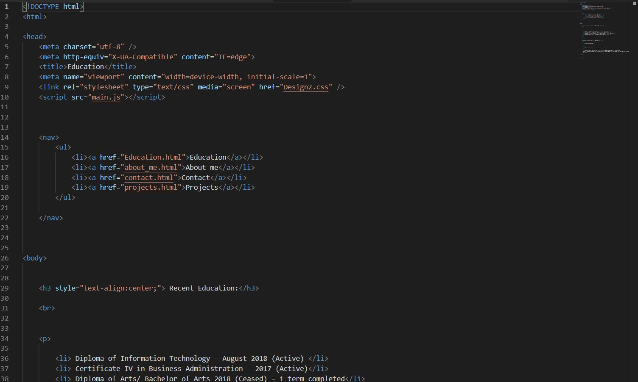The height and width of the screenshot is (382, 638).
Task: Click the closing nav tag
Action: click(x=51, y=218)
